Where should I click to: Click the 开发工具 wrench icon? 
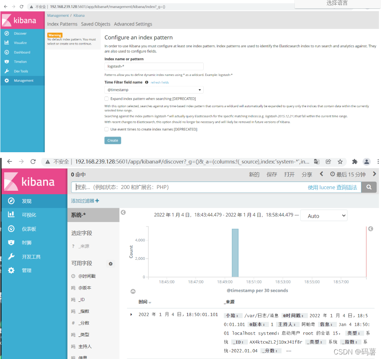tap(11, 256)
